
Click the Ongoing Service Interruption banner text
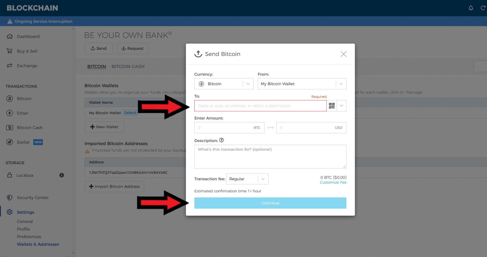click(x=44, y=21)
